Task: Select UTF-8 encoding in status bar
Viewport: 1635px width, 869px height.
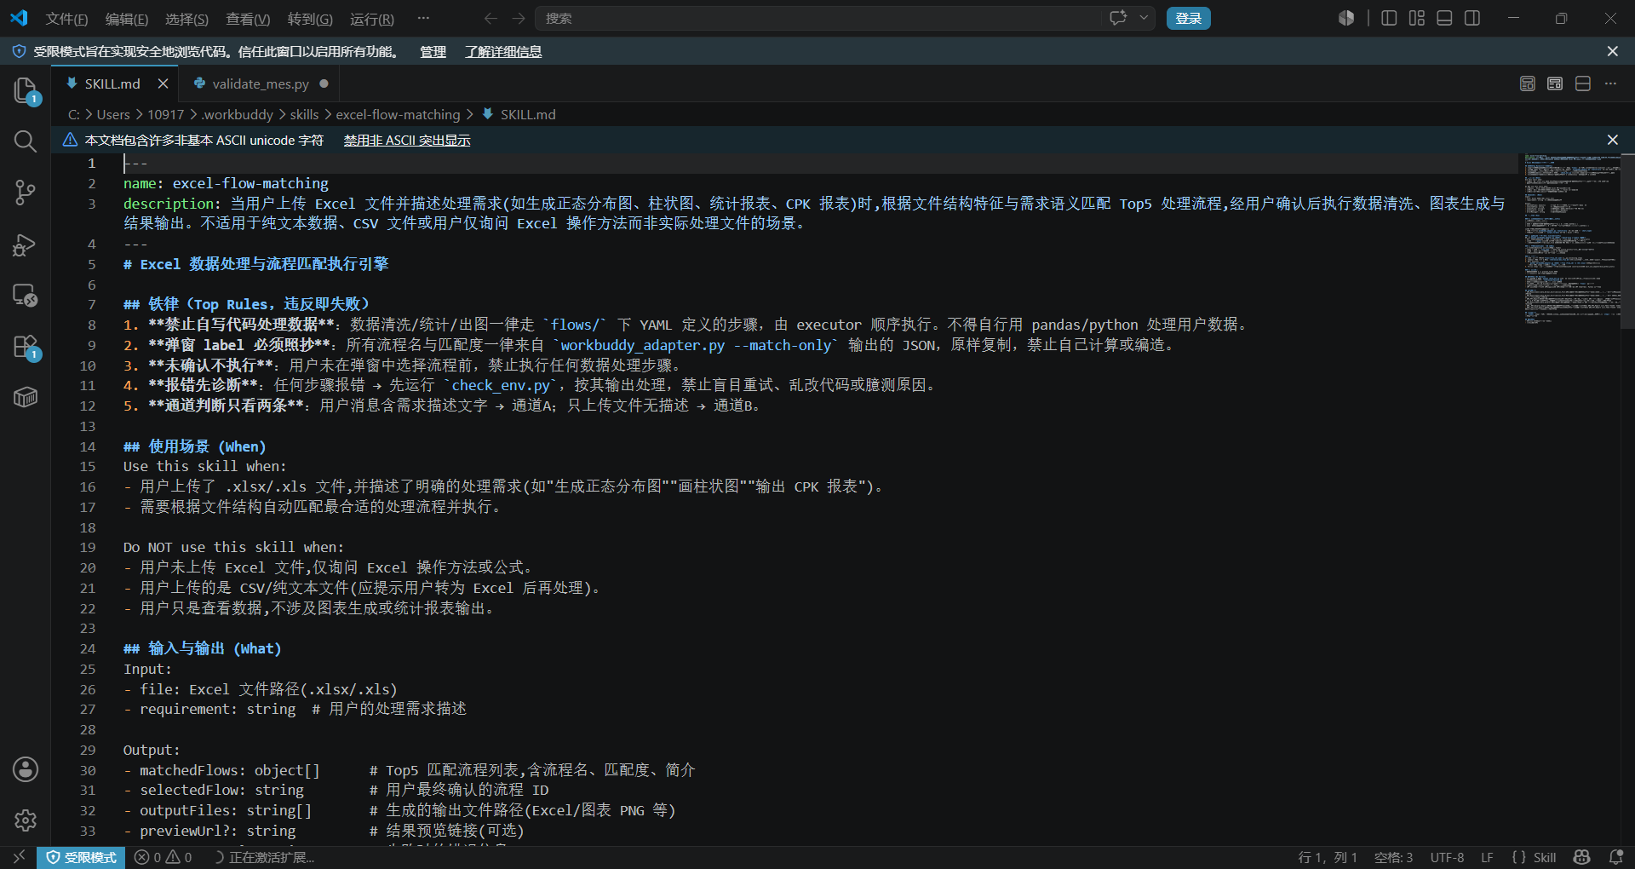Action: click(1447, 857)
